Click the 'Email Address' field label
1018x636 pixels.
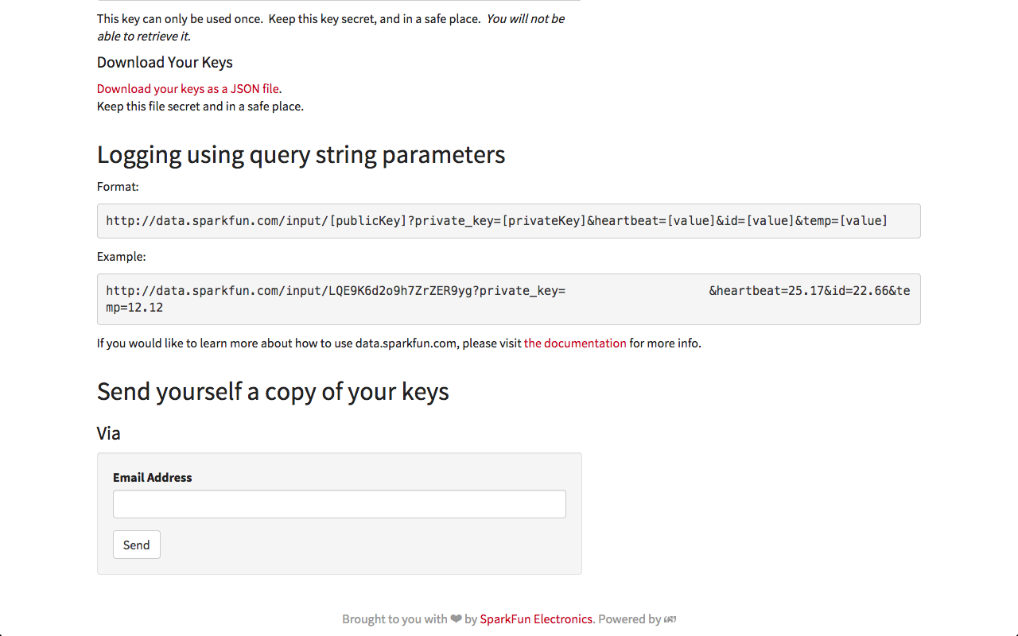pyautogui.click(x=153, y=478)
